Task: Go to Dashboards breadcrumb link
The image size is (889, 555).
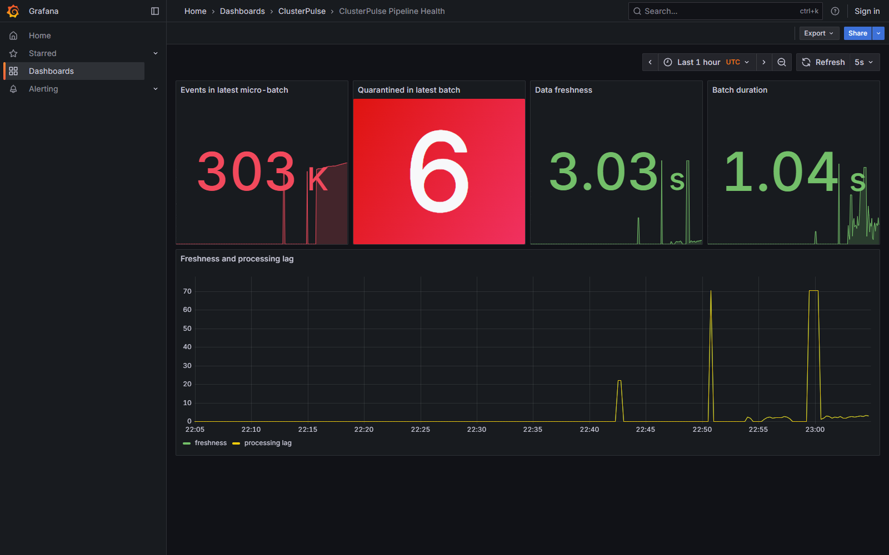Action: [242, 11]
